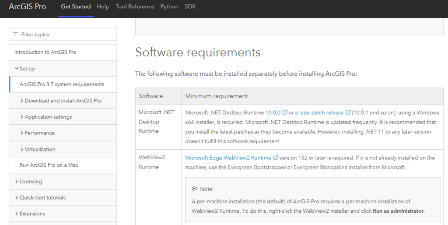
Task: Expand the Licensing section
Action: (17, 182)
